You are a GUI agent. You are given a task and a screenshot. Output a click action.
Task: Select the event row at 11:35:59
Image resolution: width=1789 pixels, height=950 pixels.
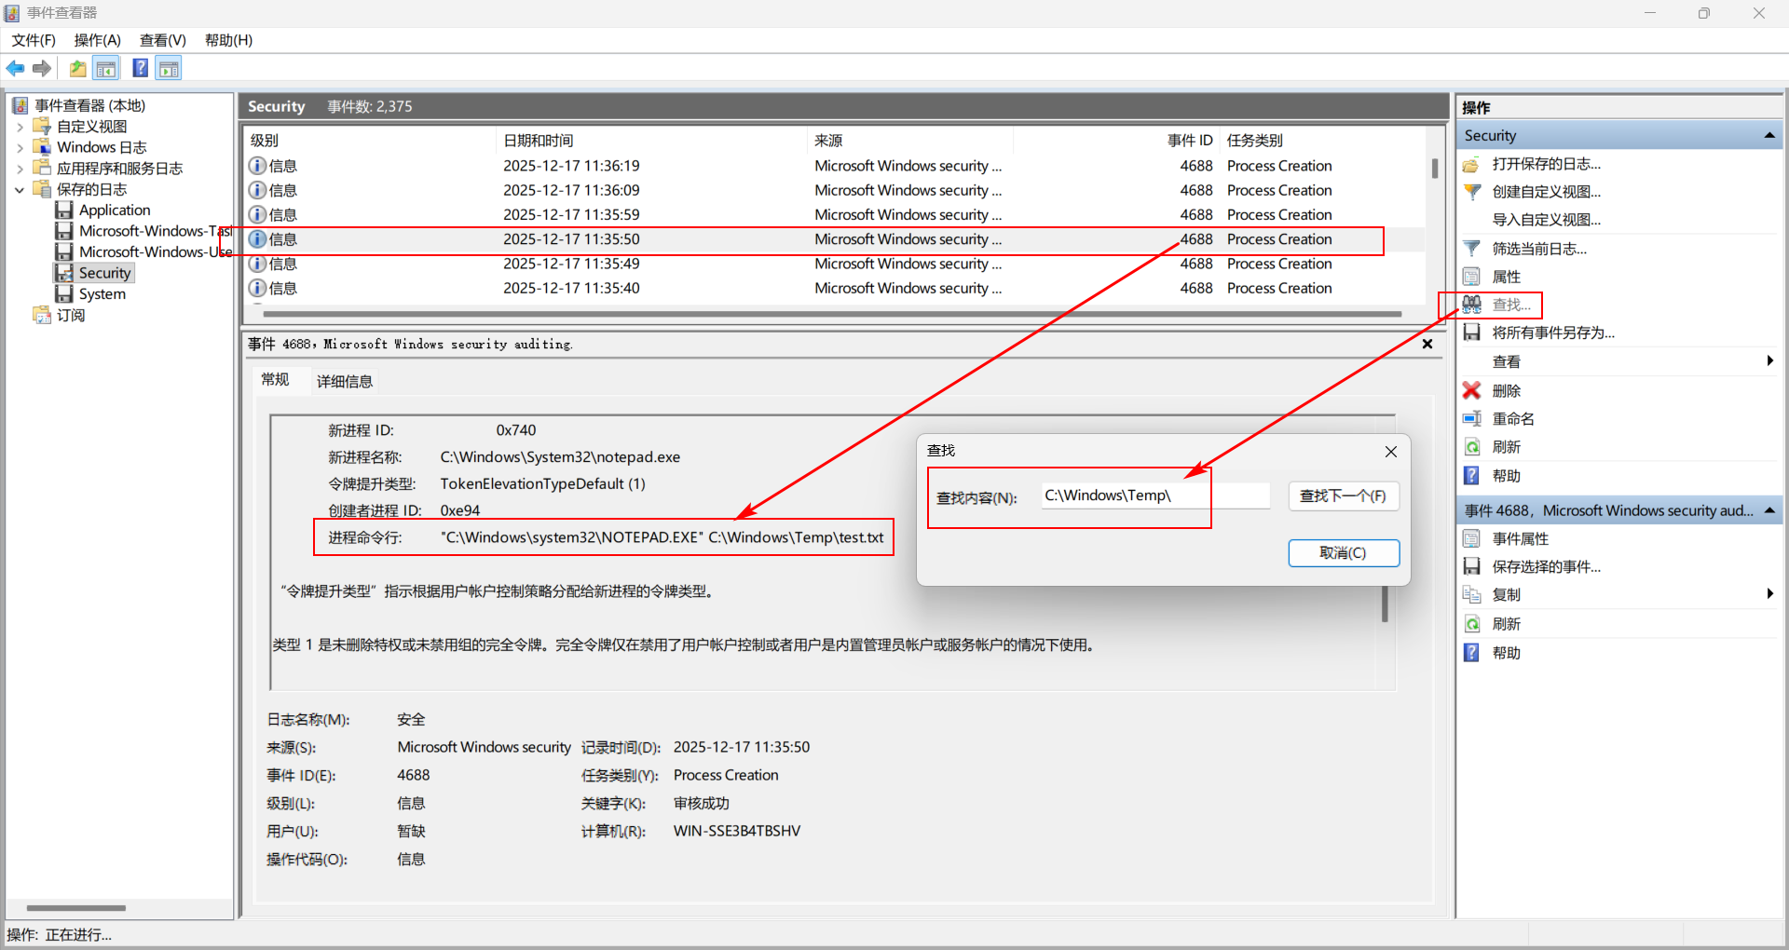click(x=835, y=215)
